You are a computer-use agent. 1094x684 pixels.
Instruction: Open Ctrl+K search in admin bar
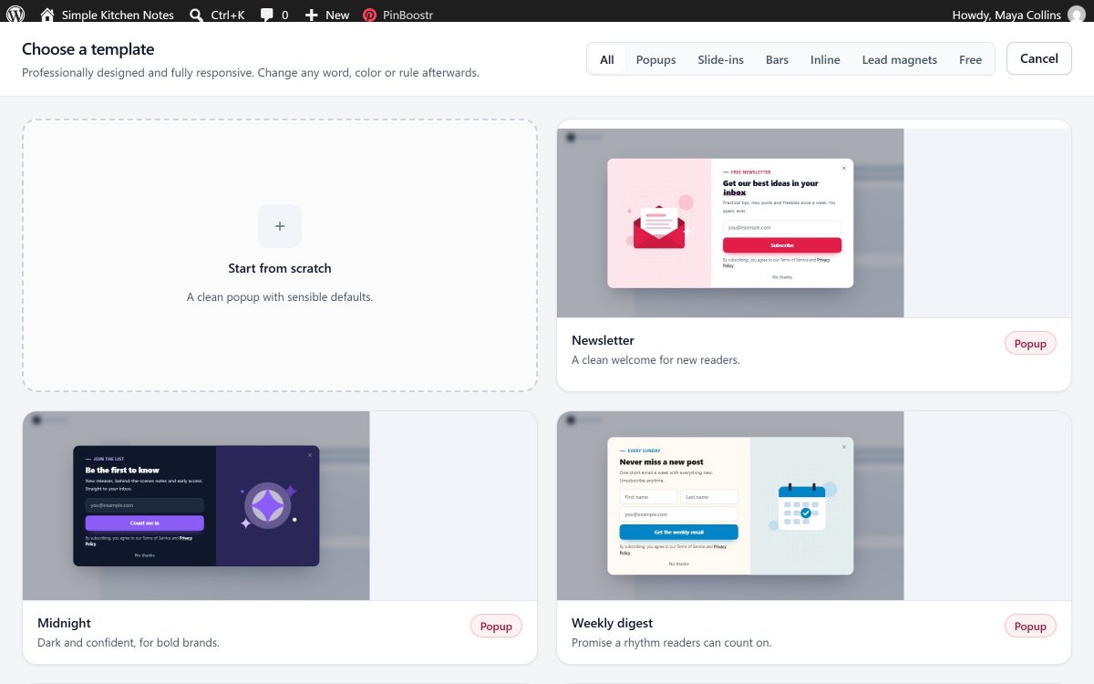[x=217, y=15]
